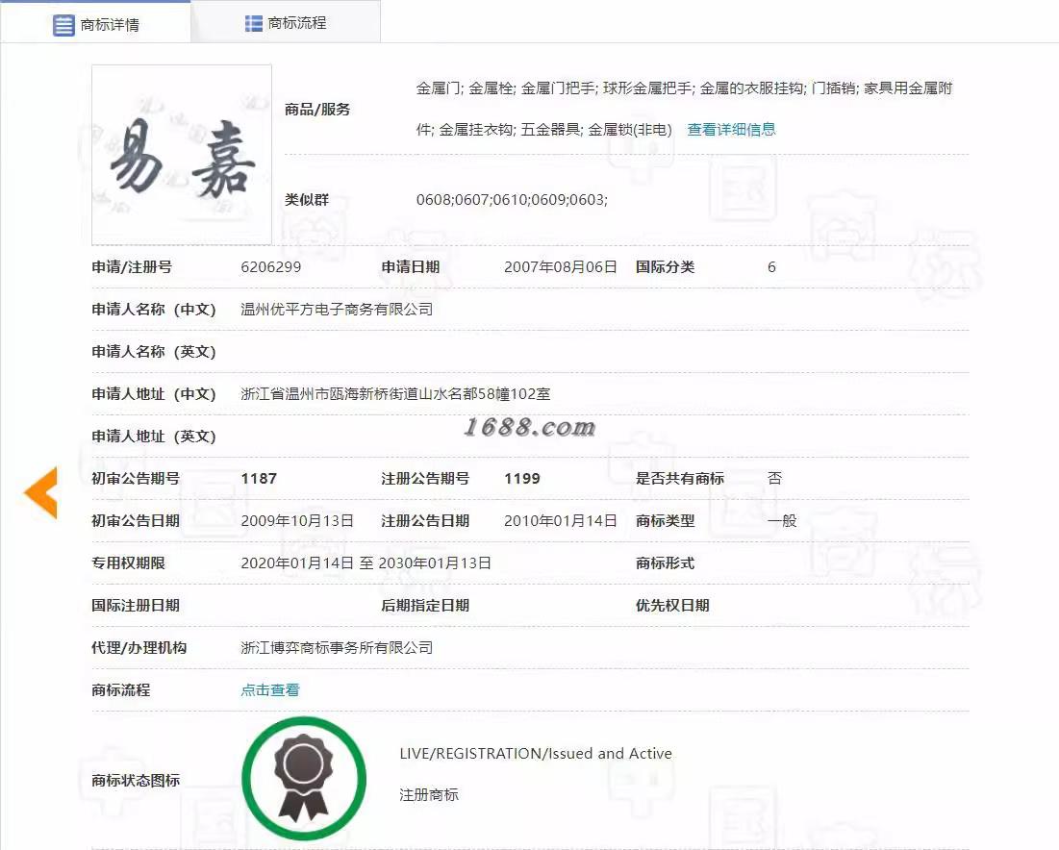
Task: Click the 后期指定日期 label
Action: (425, 606)
